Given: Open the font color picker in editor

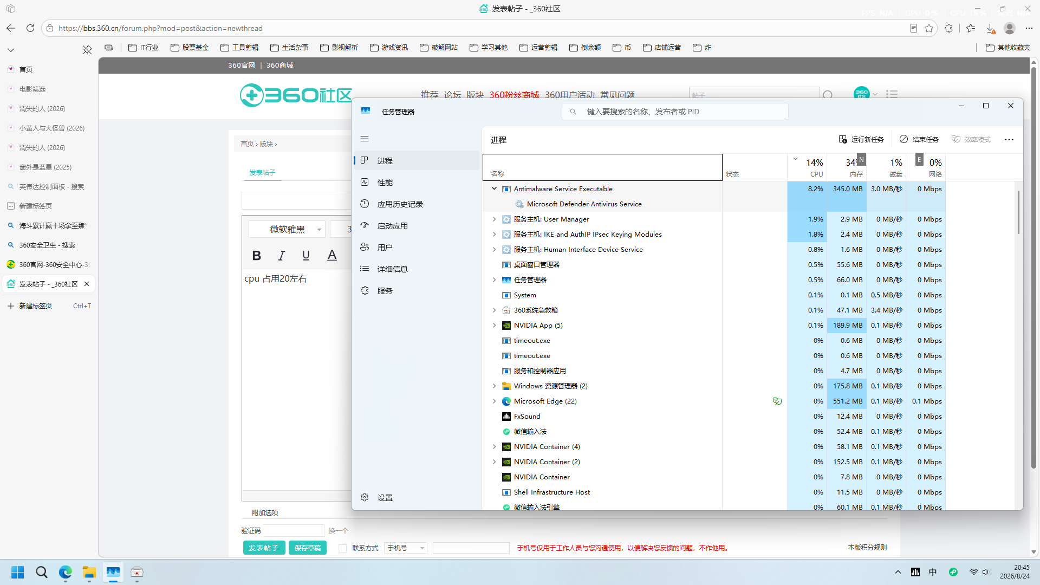Looking at the screenshot, I should (x=332, y=255).
